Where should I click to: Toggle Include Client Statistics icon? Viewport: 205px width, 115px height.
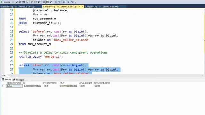[39, 2]
